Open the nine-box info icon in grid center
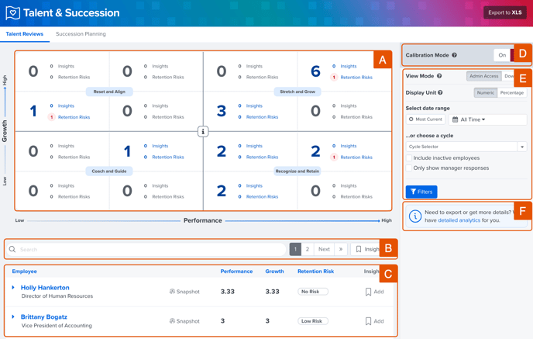Screen dimensions: 533x339 click(x=203, y=131)
